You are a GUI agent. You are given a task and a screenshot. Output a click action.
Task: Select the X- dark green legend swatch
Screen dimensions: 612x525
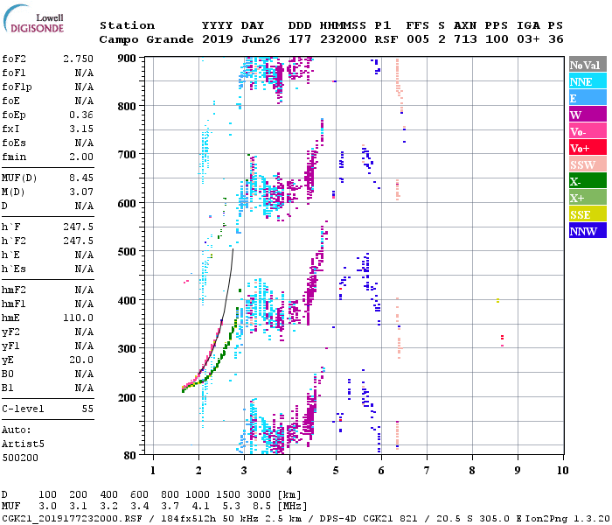point(588,181)
